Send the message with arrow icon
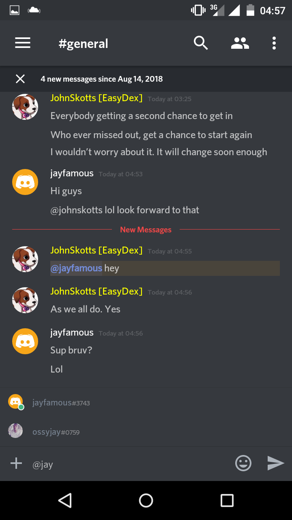The height and width of the screenshot is (520, 292). [276, 463]
